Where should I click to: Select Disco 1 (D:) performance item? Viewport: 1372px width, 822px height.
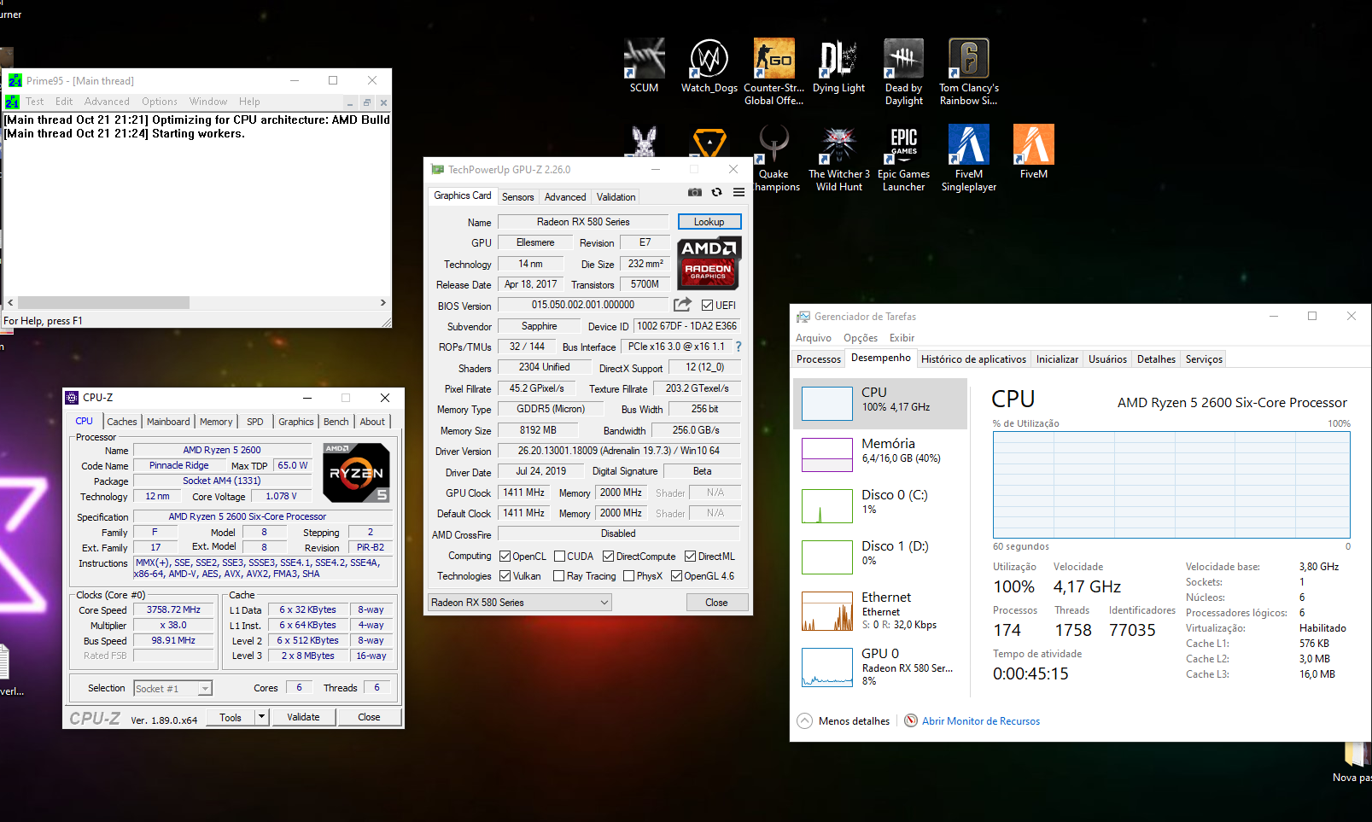[x=880, y=557]
